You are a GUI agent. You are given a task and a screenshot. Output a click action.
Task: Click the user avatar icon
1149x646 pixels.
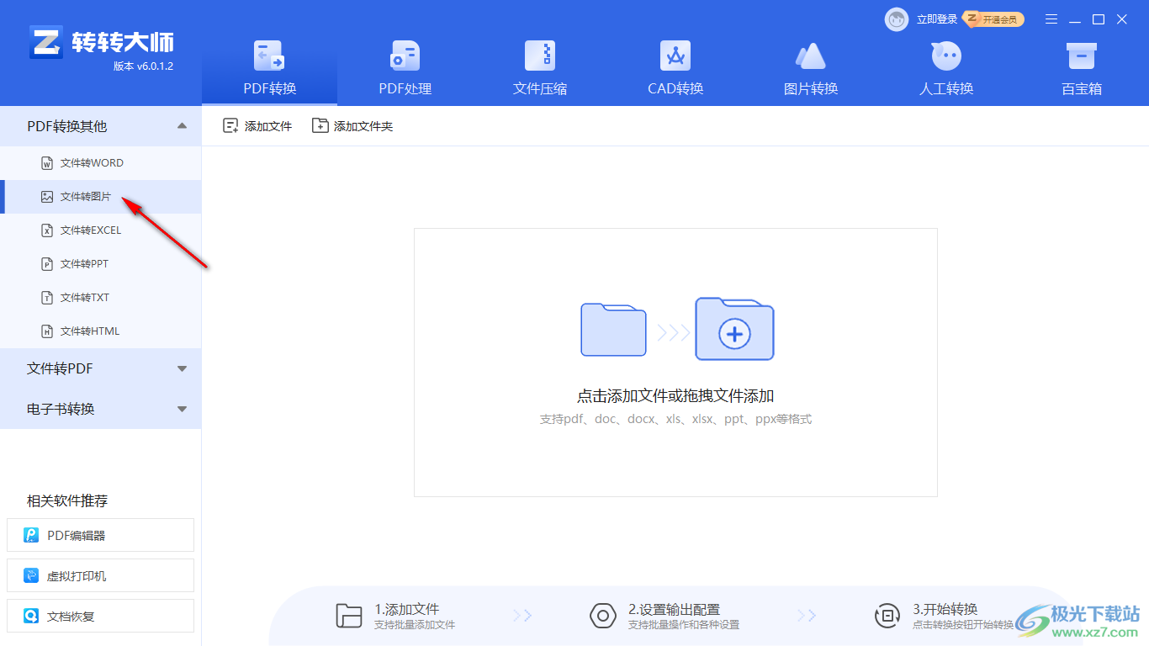pos(897,19)
